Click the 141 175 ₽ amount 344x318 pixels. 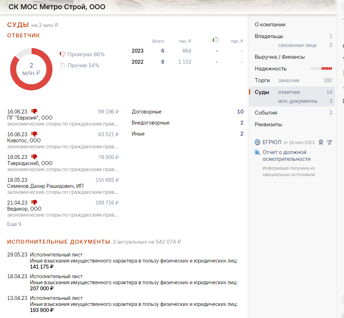tap(42, 267)
